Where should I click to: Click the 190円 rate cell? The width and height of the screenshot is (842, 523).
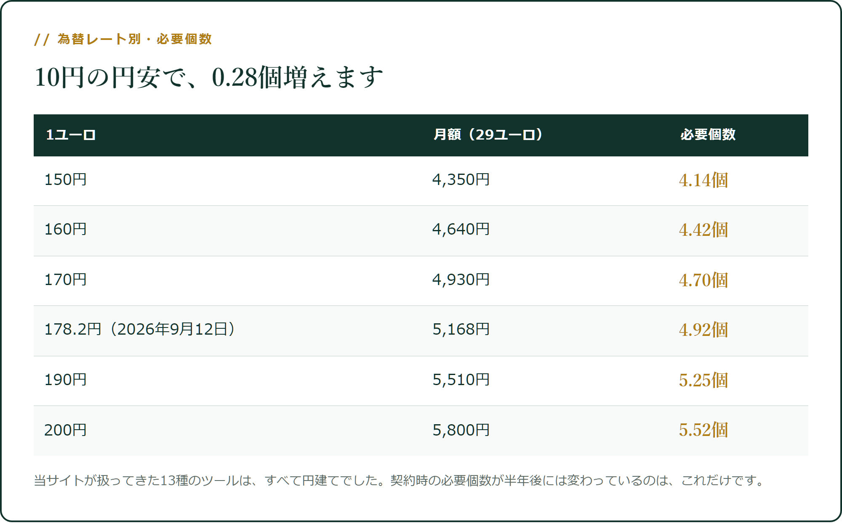pos(65,380)
